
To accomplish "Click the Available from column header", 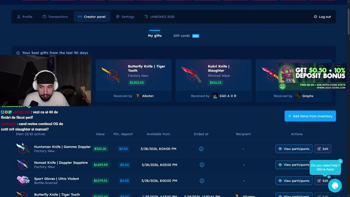I will [x=158, y=134].
